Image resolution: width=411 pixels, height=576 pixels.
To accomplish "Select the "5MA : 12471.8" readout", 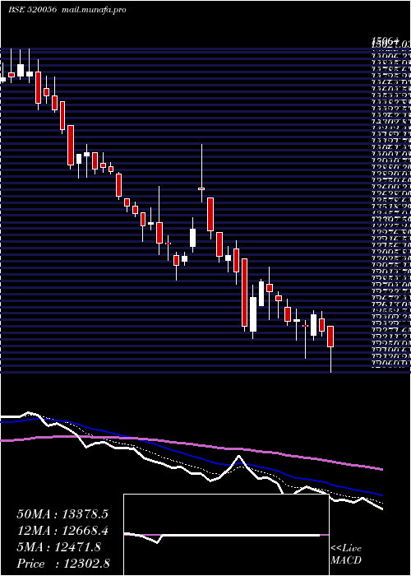I will point(58,547).
